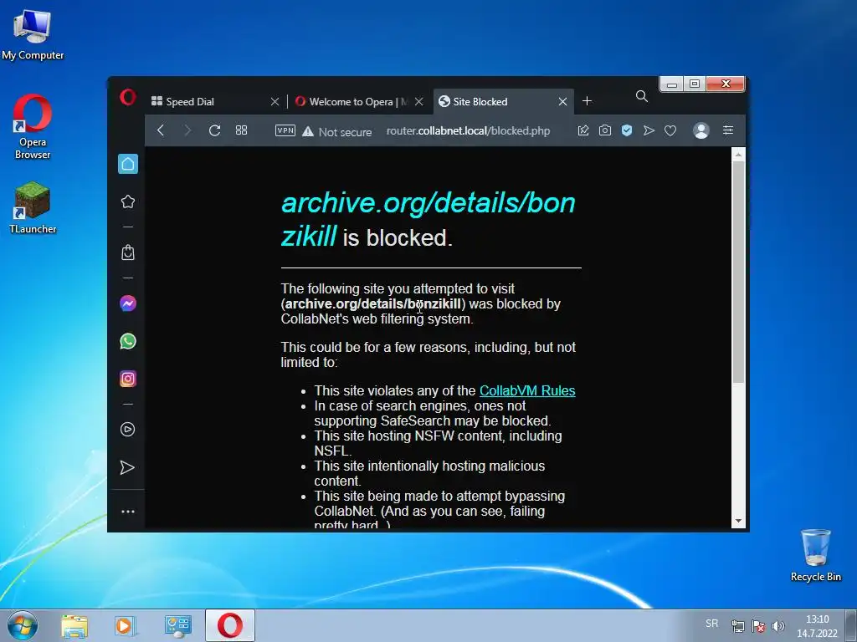Image resolution: width=857 pixels, height=642 pixels.
Task: Click the NSFW content bullet text
Action: tap(438, 443)
